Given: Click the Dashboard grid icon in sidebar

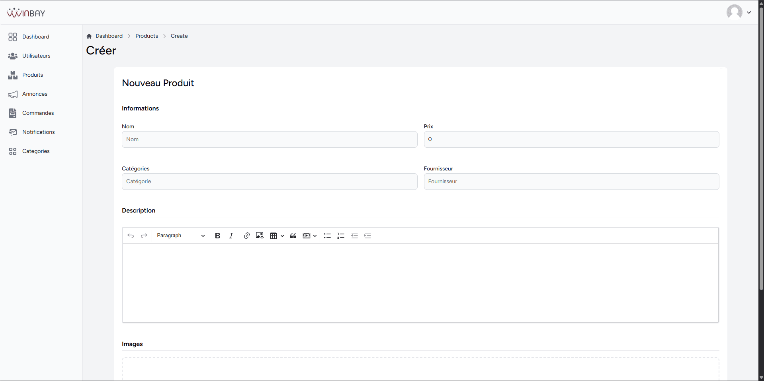Looking at the screenshot, I should tap(13, 37).
